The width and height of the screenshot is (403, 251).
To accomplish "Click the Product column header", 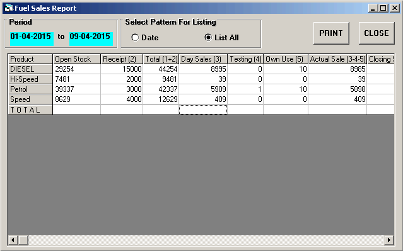I will pyautogui.click(x=30, y=59).
